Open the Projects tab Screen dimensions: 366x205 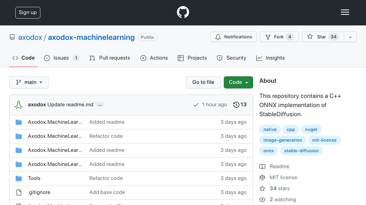(x=192, y=58)
